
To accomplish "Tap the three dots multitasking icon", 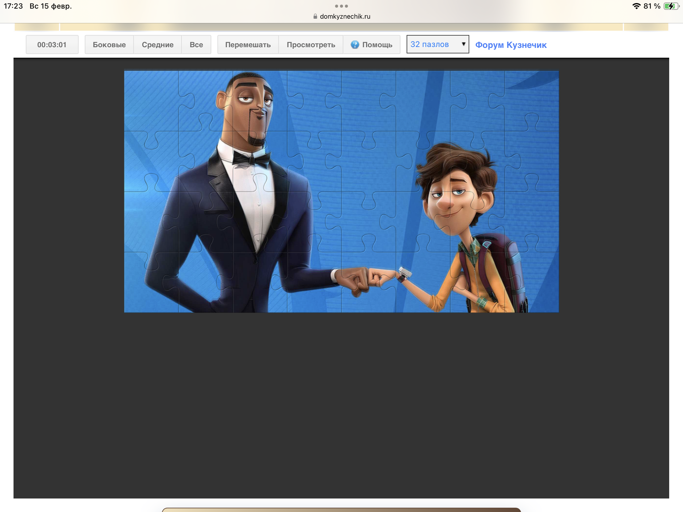I will point(341,6).
